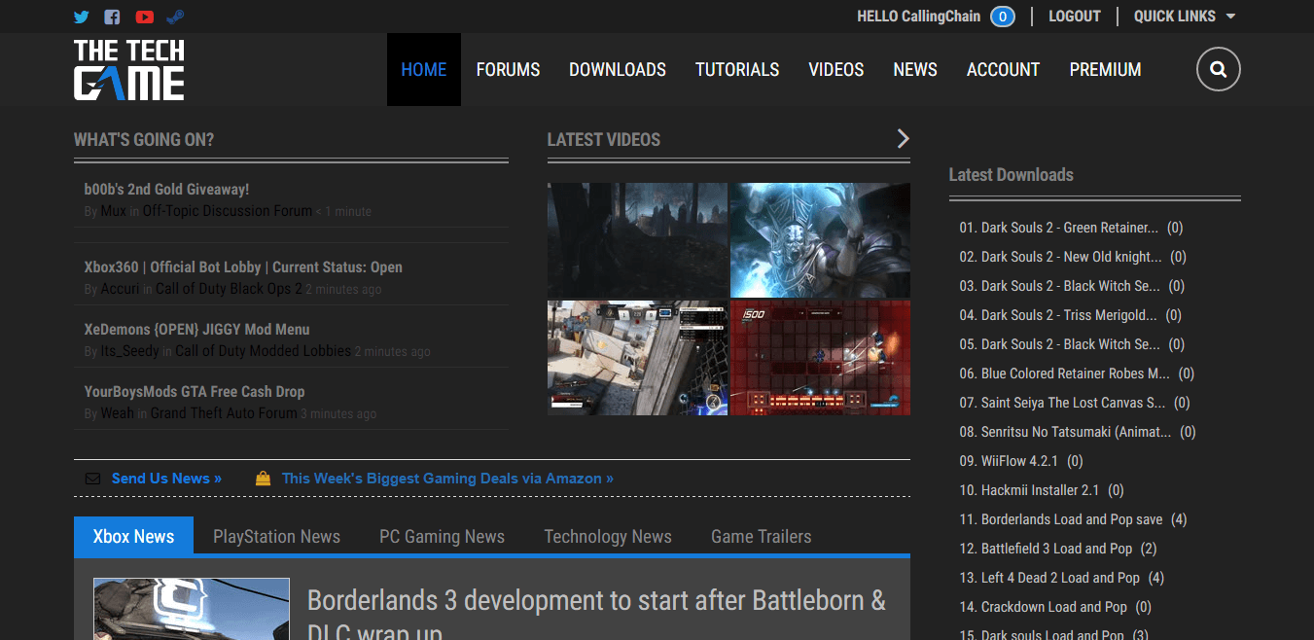Open Call of Duty Modded Lobbies forum link
The width and height of the screenshot is (1314, 640).
(263, 351)
